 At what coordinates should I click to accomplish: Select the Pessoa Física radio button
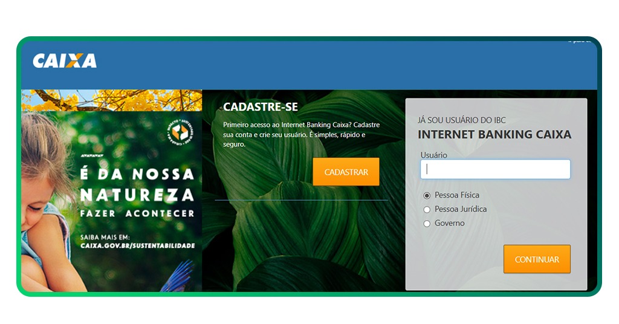click(x=427, y=195)
